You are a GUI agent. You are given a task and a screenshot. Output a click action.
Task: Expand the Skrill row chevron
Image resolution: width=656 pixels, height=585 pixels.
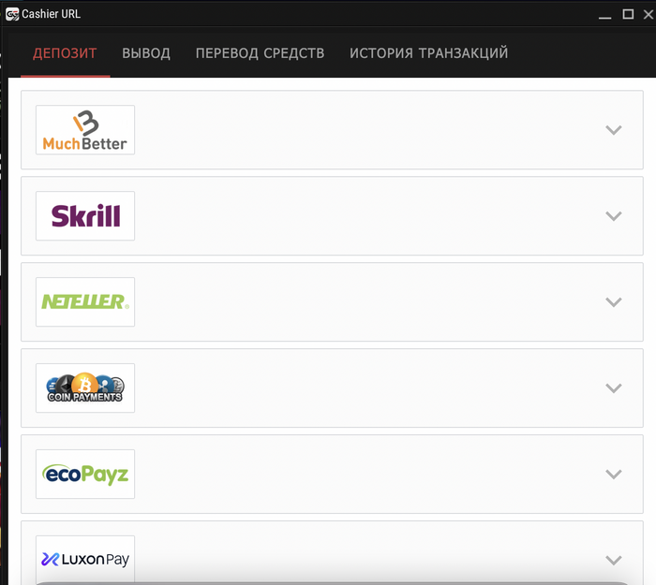point(613,216)
